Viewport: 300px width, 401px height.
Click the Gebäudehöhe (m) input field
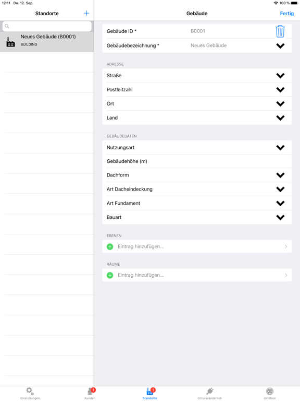pos(197,161)
